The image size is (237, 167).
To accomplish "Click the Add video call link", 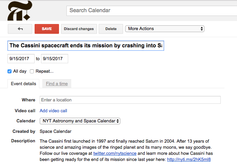I will 53,111.
